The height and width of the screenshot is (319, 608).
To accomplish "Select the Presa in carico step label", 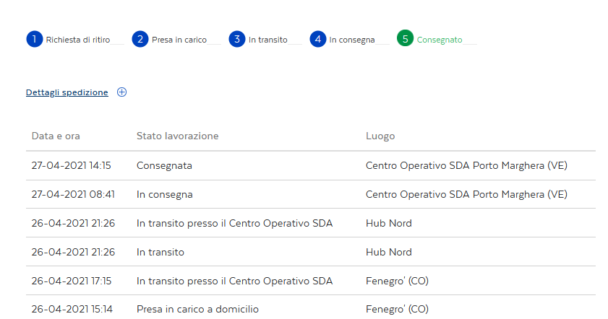I will [x=179, y=40].
